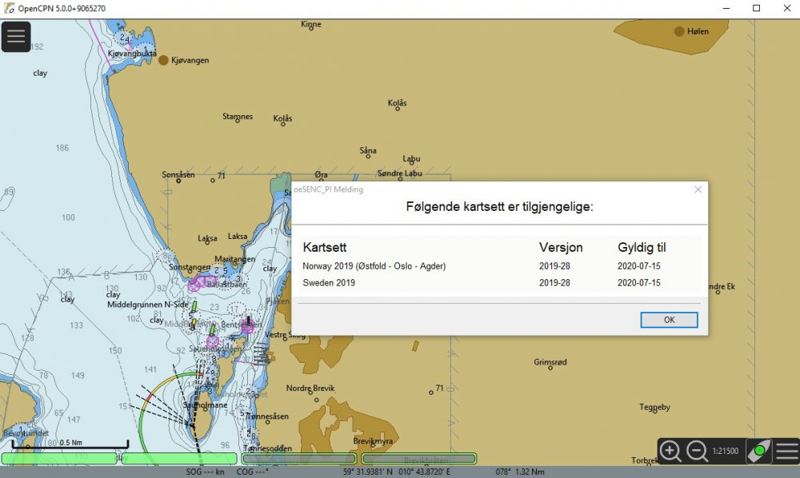
Task: Click the Gyldig til column header
Action: [642, 247]
